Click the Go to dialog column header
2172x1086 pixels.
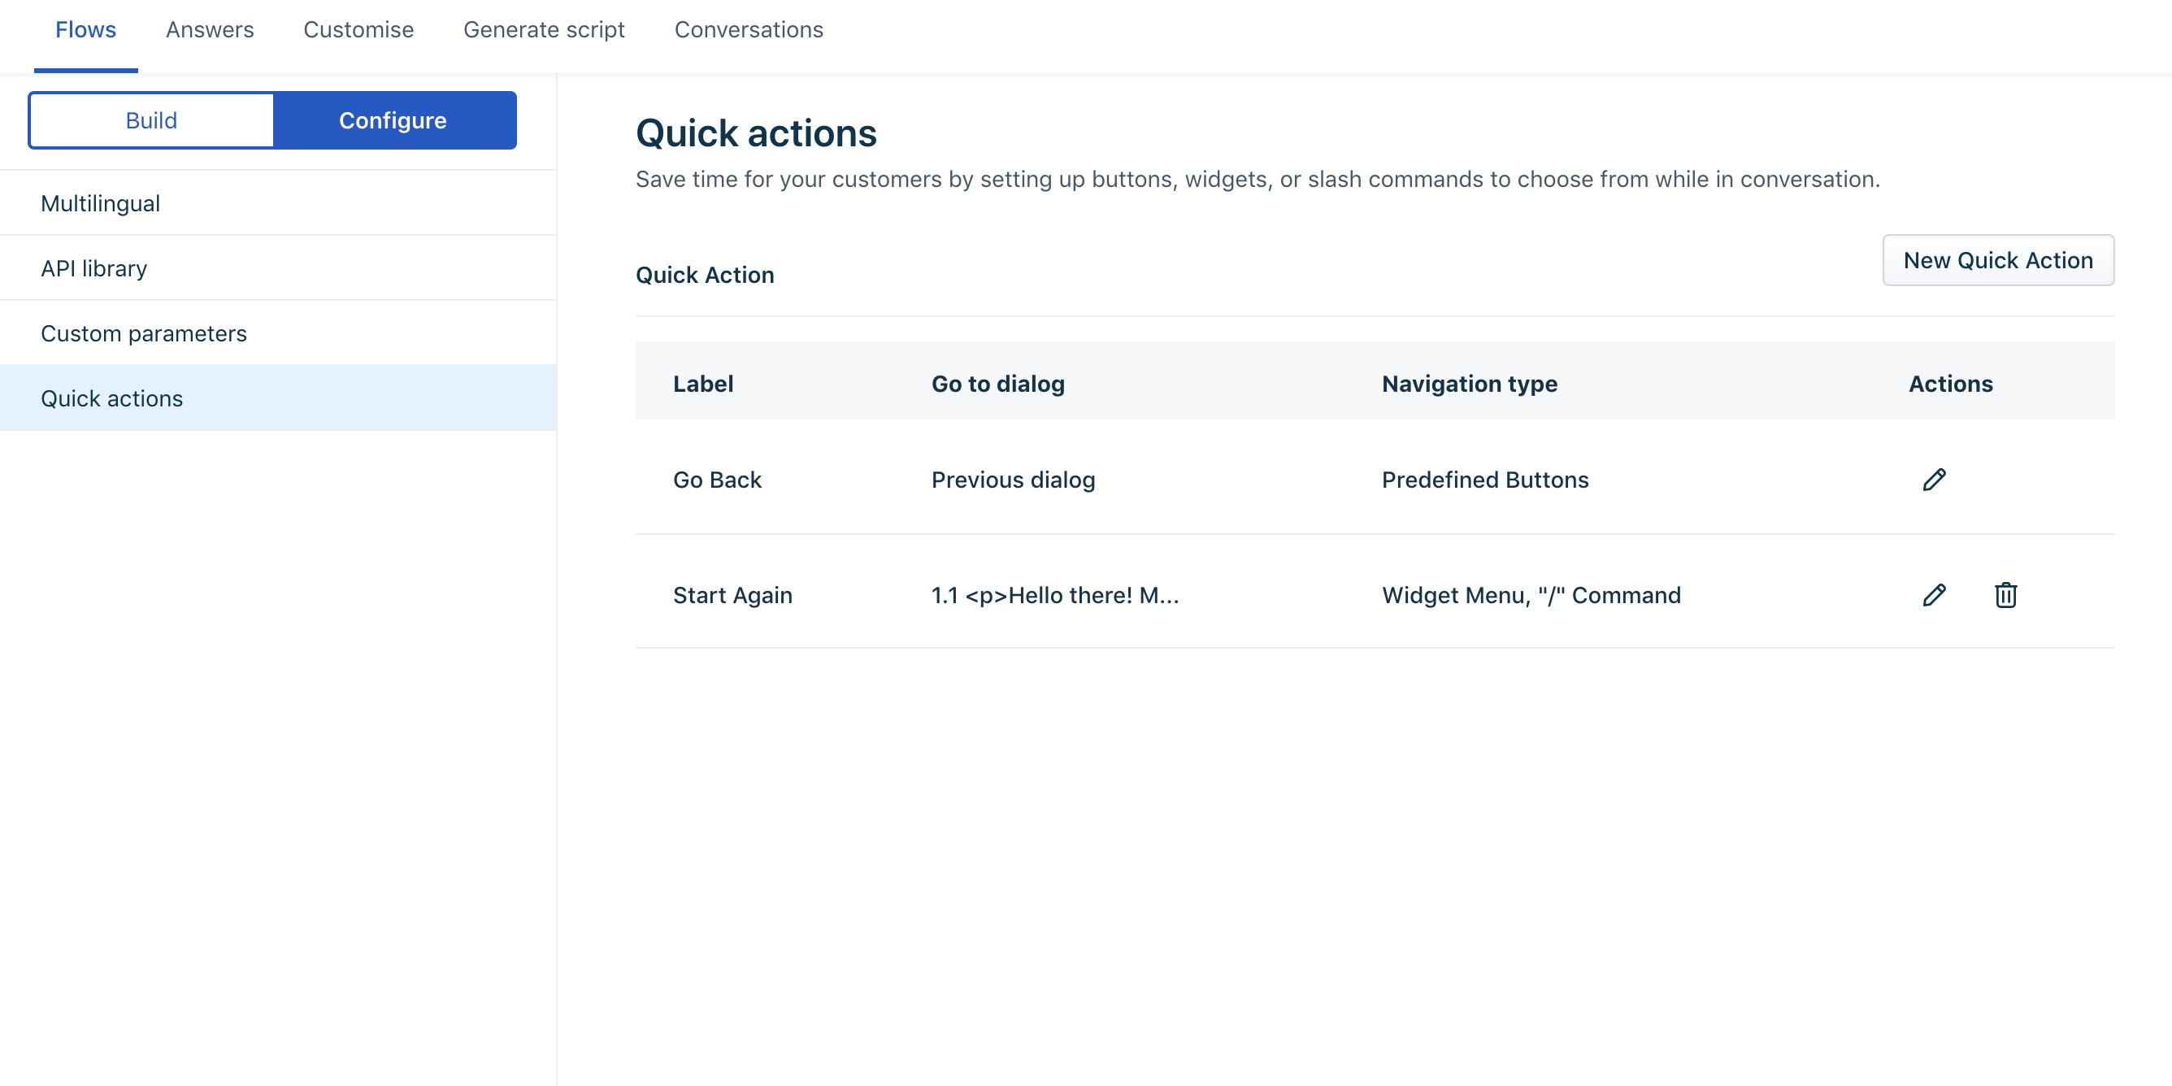click(x=998, y=384)
